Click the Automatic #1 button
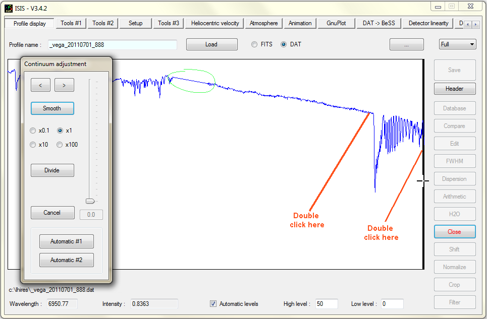The height and width of the screenshot is (319, 487). click(66, 242)
